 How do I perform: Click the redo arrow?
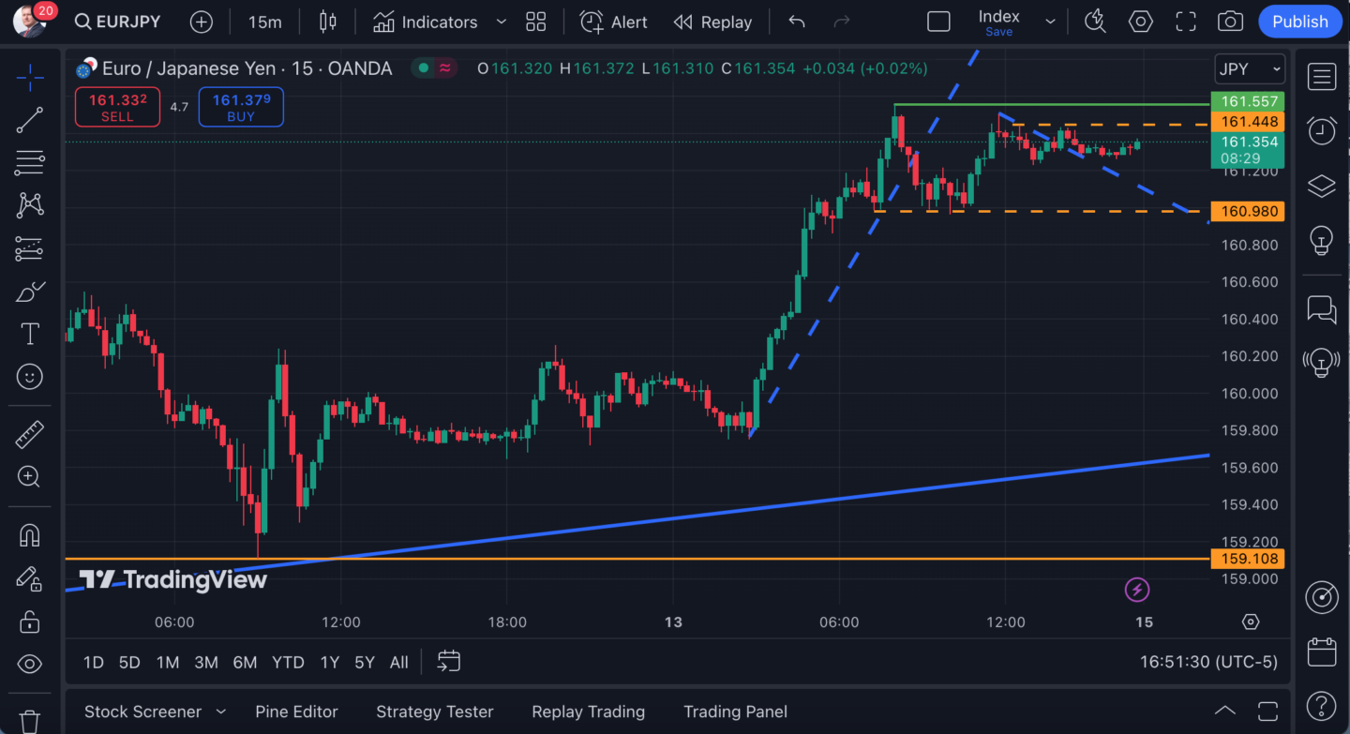tap(842, 22)
